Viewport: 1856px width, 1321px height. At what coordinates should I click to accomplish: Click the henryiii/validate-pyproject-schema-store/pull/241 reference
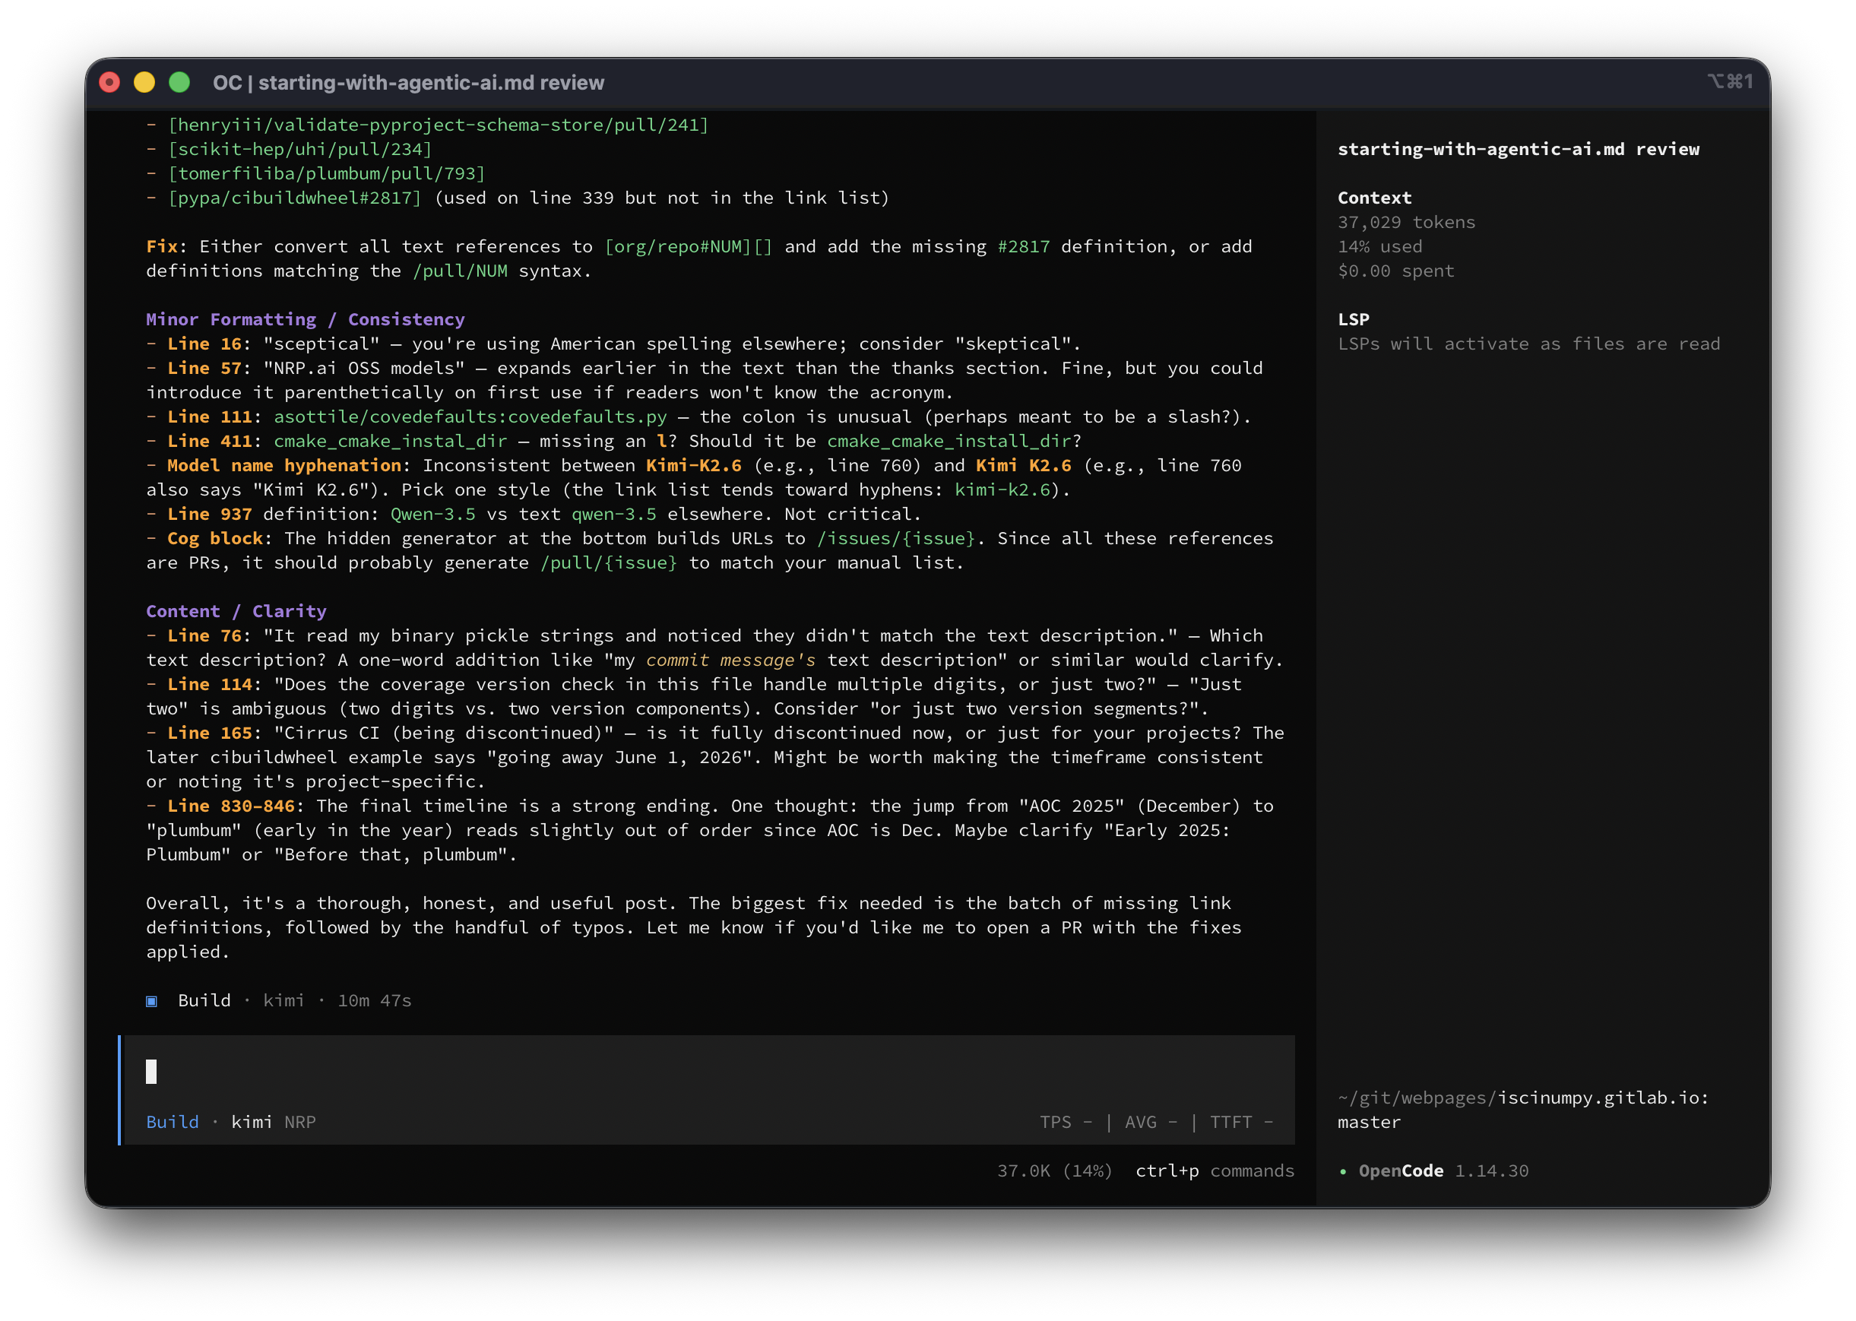click(439, 125)
